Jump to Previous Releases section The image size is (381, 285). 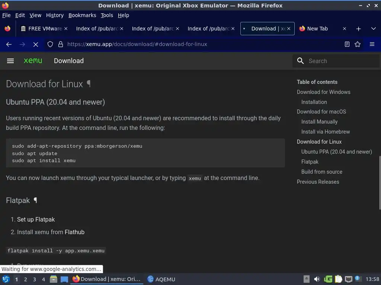[x=318, y=182]
